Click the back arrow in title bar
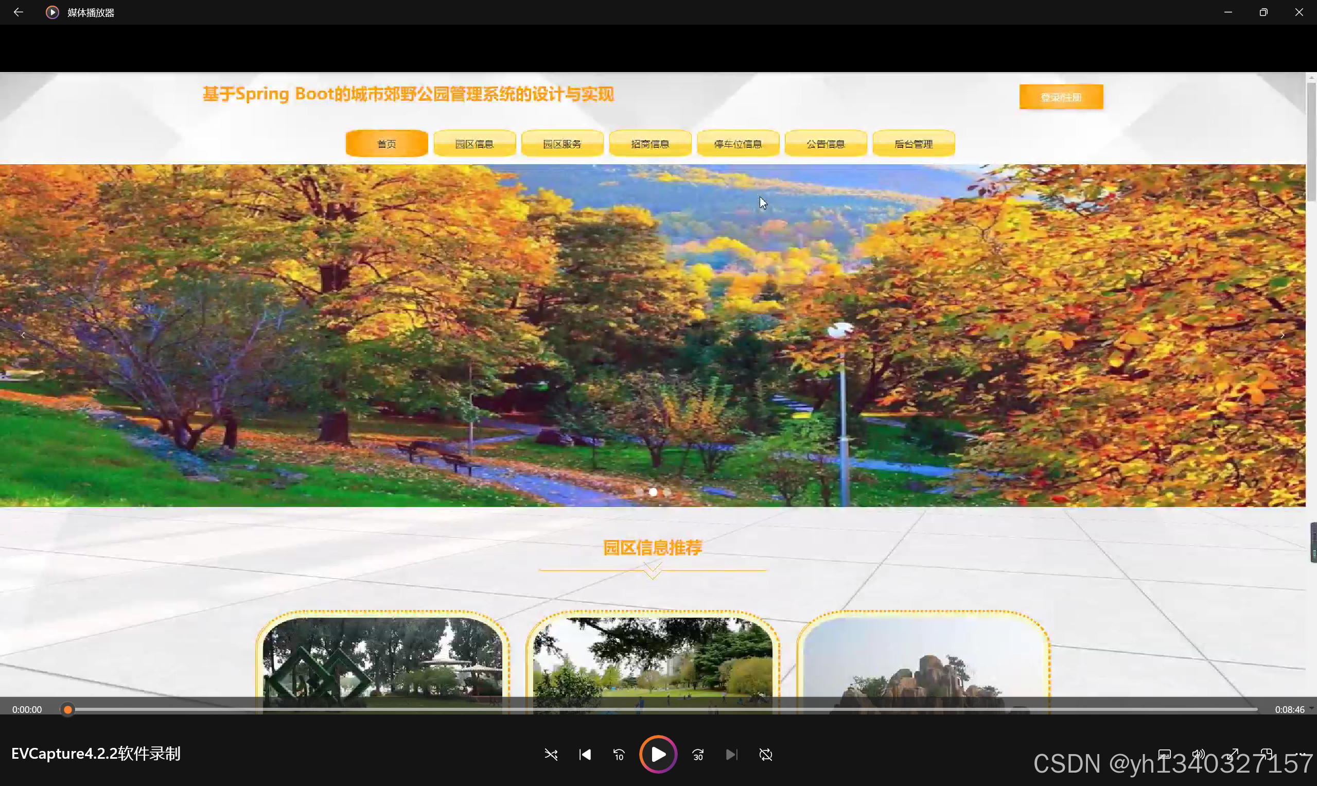Image resolution: width=1317 pixels, height=786 pixels. [x=18, y=12]
